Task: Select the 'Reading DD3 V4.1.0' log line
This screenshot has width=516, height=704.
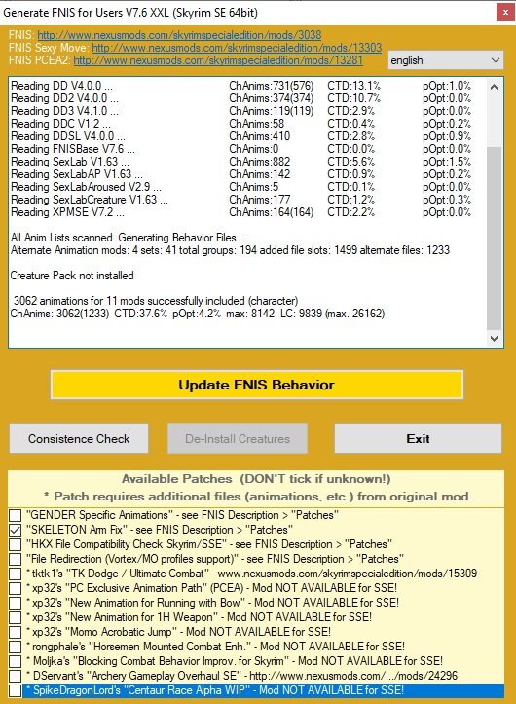Action: click(x=240, y=110)
